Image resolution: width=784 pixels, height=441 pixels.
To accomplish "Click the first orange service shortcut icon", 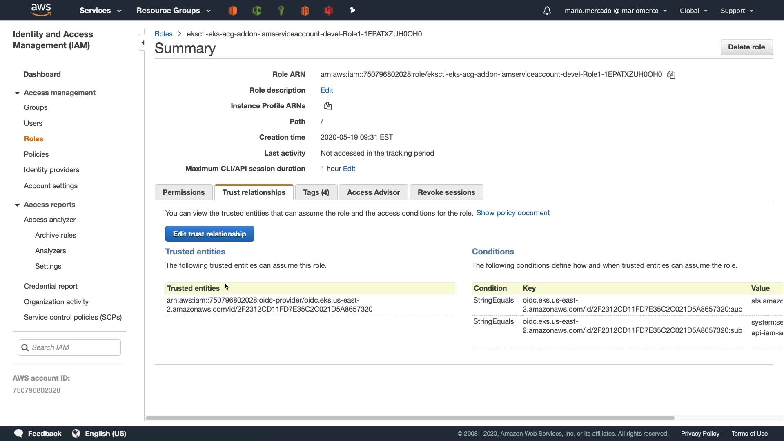I will [x=233, y=11].
